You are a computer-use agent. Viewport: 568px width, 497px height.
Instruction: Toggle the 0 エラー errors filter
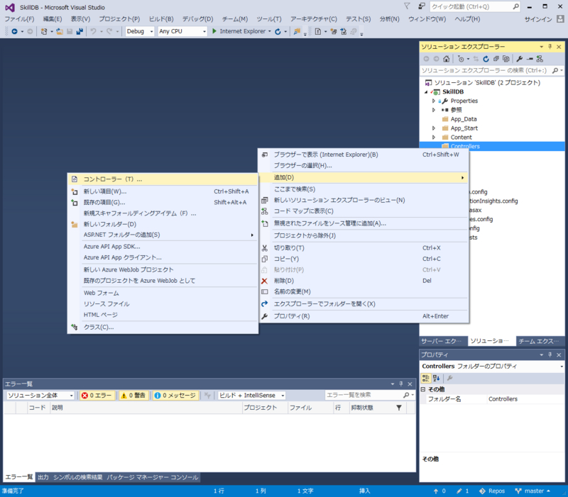tap(97, 396)
